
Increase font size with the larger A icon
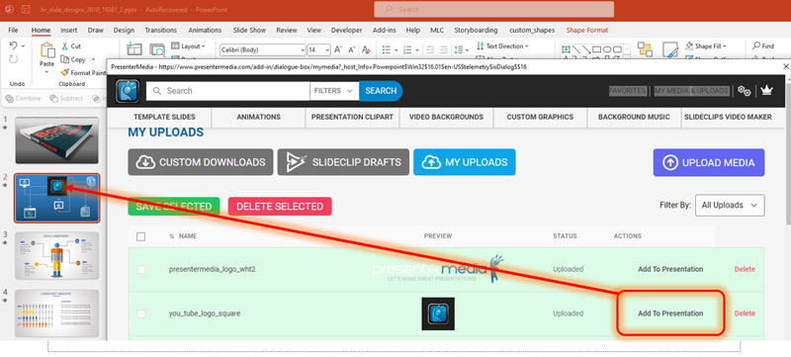[x=338, y=49]
